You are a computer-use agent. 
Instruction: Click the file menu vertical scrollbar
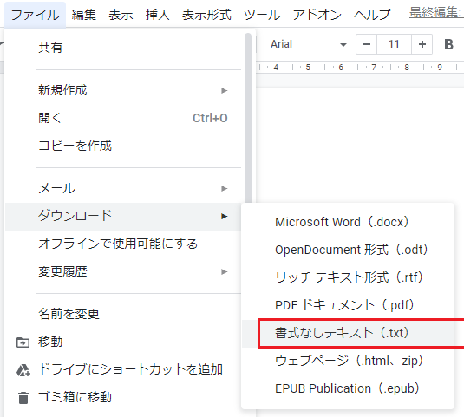pyautogui.click(x=248, y=118)
